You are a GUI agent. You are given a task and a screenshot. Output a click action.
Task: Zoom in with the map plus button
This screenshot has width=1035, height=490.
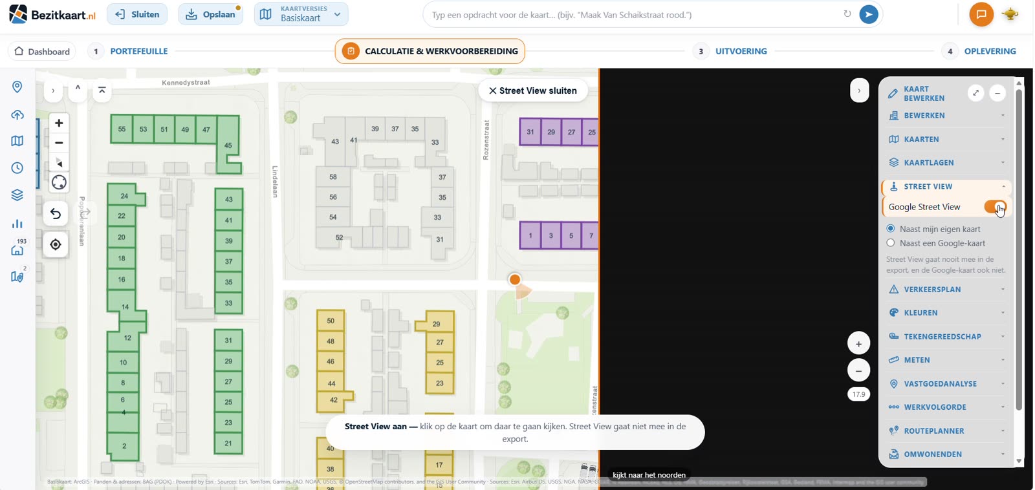click(59, 123)
